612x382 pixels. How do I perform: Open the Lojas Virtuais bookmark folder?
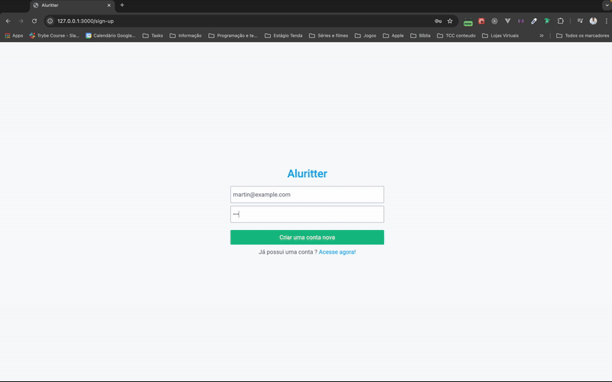(500, 35)
